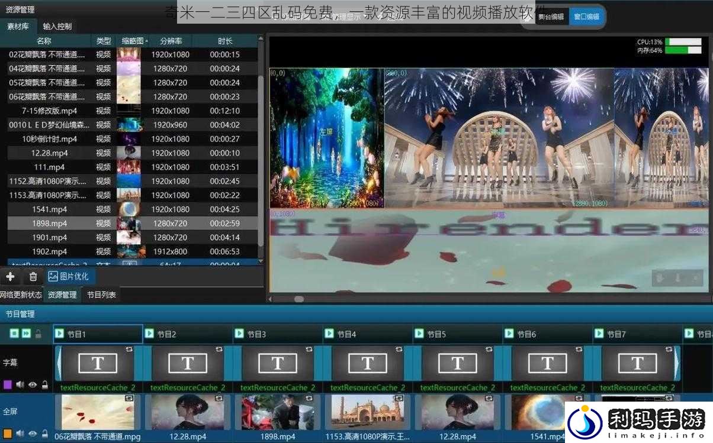Toggle the lock of the 字幕 layer
Image resolution: width=713 pixels, height=443 pixels.
point(44,384)
